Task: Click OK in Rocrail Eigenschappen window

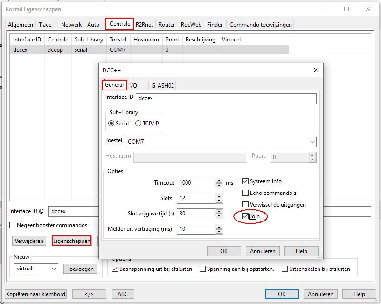Action: (282, 294)
